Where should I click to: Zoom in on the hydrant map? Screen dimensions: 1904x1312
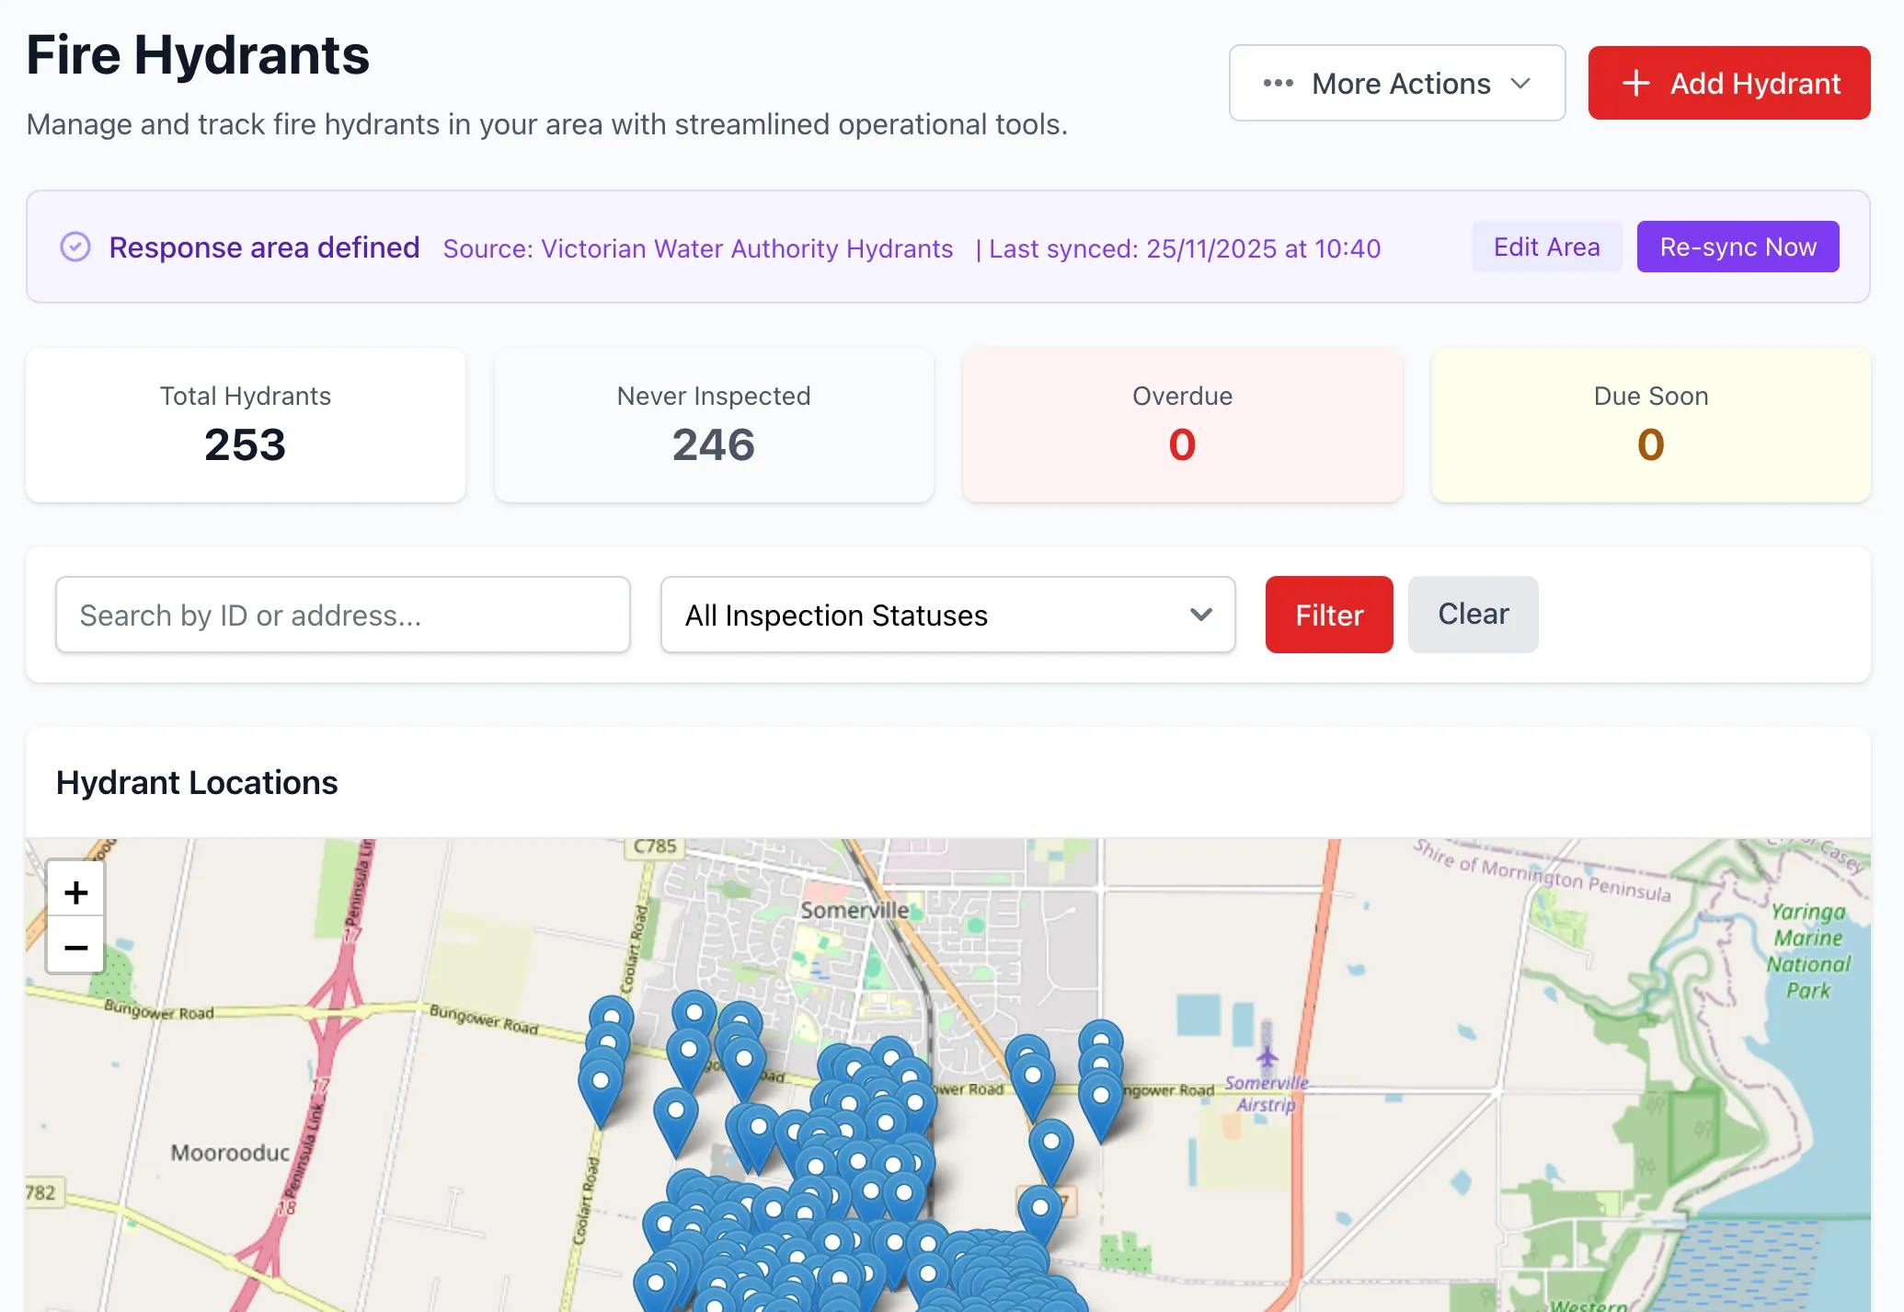coord(76,891)
